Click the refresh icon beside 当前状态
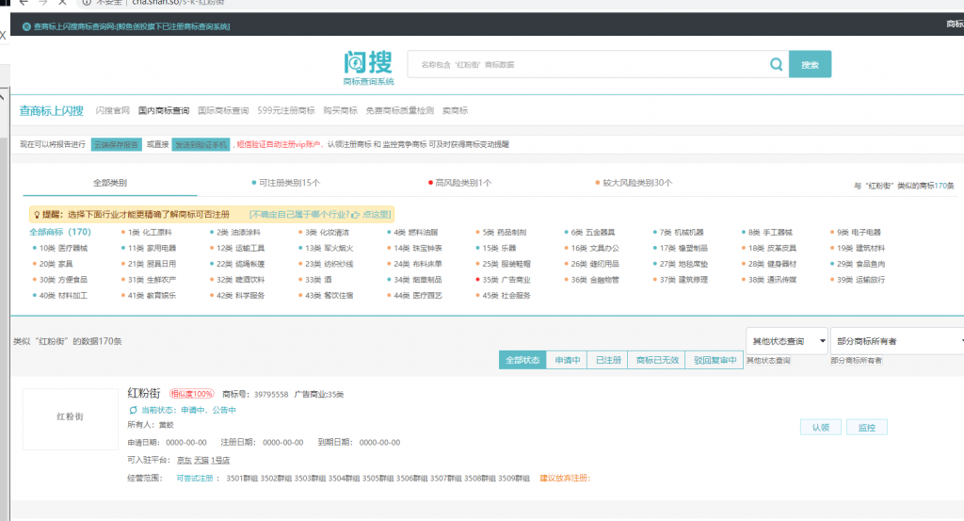The image size is (964, 521). pyautogui.click(x=133, y=411)
